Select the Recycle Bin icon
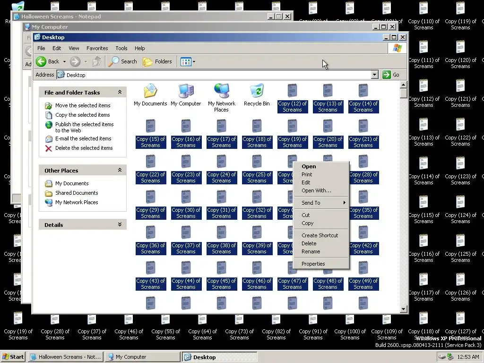Image resolution: width=484 pixels, height=363 pixels. point(257,91)
